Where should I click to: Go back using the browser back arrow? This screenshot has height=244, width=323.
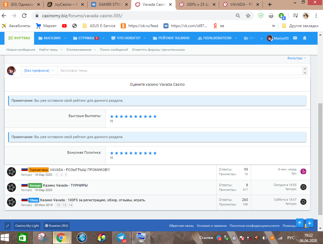[4, 16]
